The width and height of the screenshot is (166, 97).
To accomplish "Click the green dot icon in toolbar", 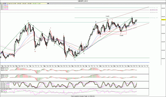I will [x=1, y=3].
